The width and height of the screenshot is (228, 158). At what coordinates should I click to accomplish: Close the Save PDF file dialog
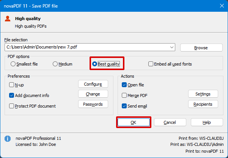(x=222, y=6)
